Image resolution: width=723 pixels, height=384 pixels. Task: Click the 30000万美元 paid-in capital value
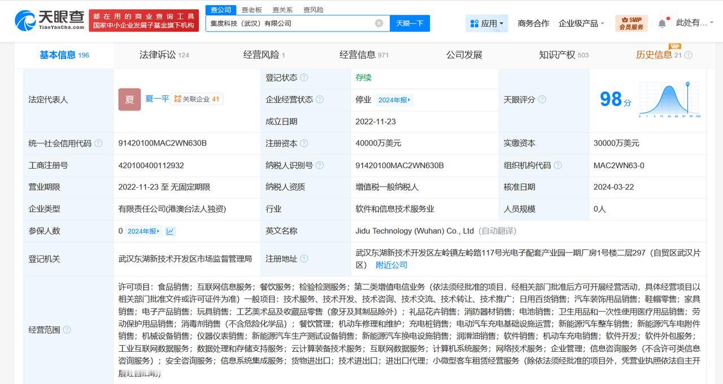[x=617, y=143]
